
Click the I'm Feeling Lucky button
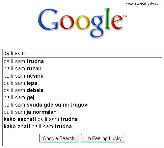(x=103, y=138)
